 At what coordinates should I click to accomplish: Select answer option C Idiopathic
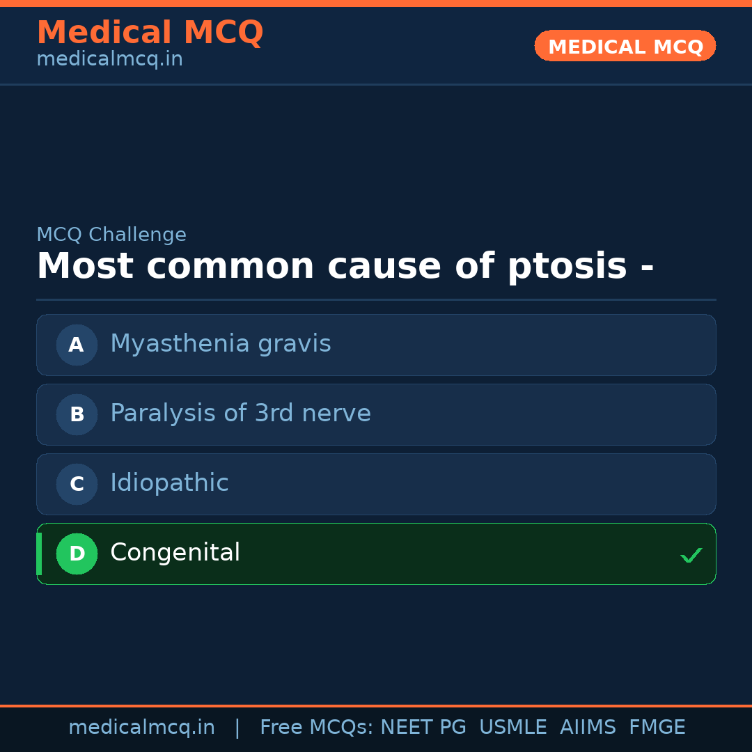pyautogui.click(x=376, y=484)
